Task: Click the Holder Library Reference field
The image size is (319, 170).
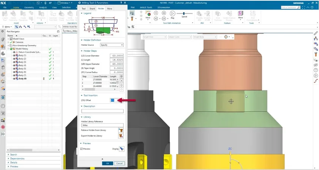Action: 102,125
